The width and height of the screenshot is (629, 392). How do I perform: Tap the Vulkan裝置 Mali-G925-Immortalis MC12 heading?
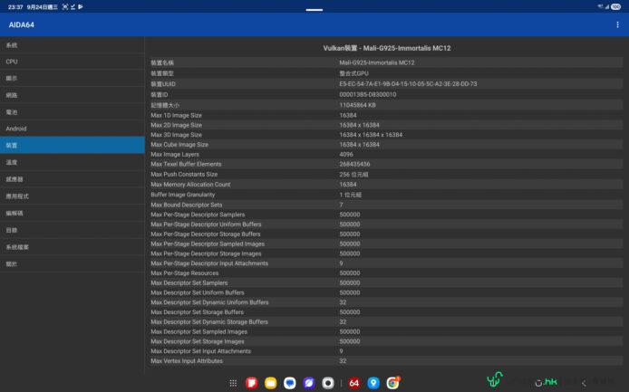(x=387, y=48)
